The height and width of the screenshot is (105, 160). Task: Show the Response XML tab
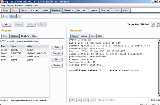100,36
